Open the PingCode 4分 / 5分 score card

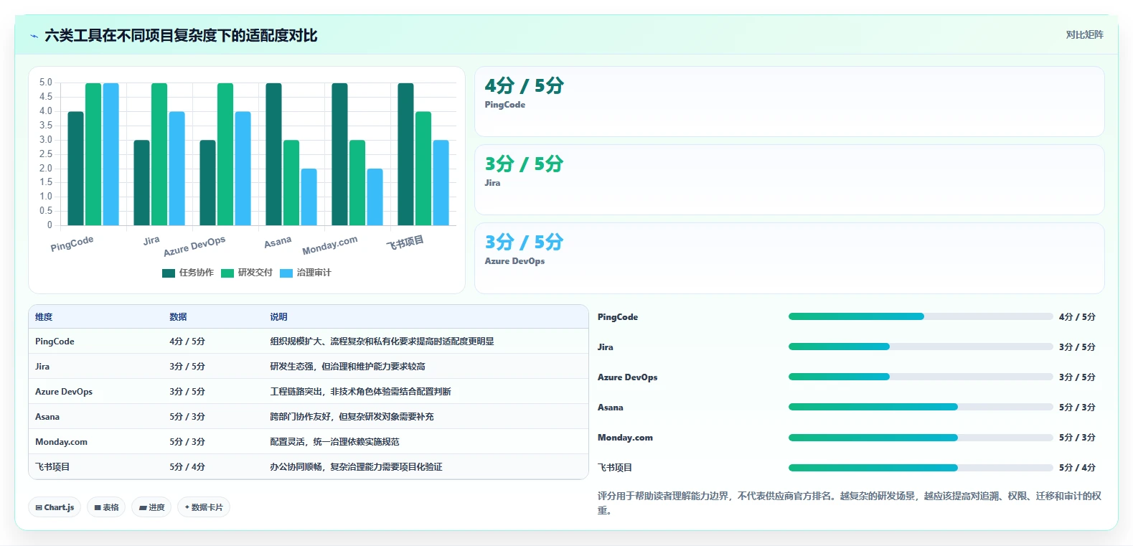789,101
